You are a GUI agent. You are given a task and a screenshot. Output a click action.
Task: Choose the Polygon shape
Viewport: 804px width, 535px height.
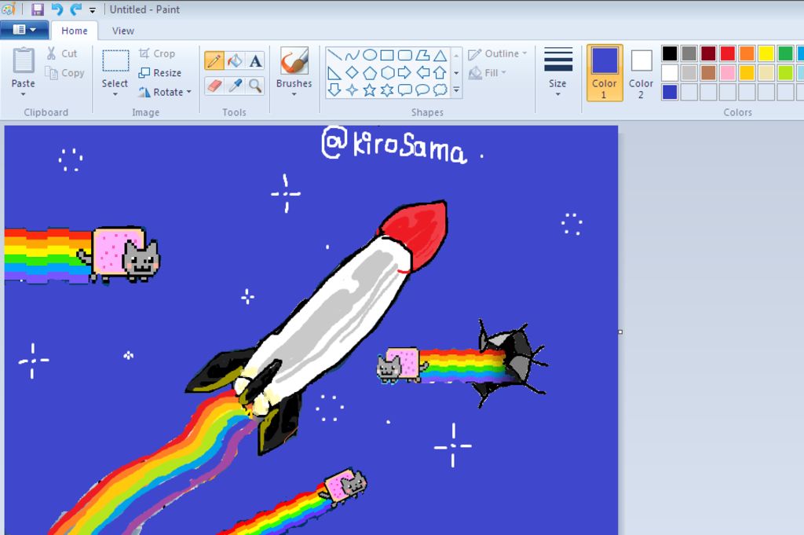pyautogui.click(x=422, y=55)
